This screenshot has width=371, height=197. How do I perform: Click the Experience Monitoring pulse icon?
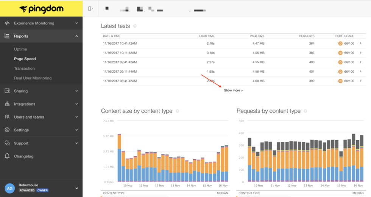7,23
